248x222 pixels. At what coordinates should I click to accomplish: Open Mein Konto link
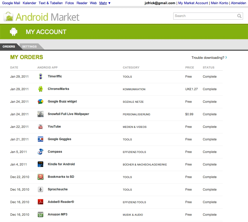click(220, 3)
